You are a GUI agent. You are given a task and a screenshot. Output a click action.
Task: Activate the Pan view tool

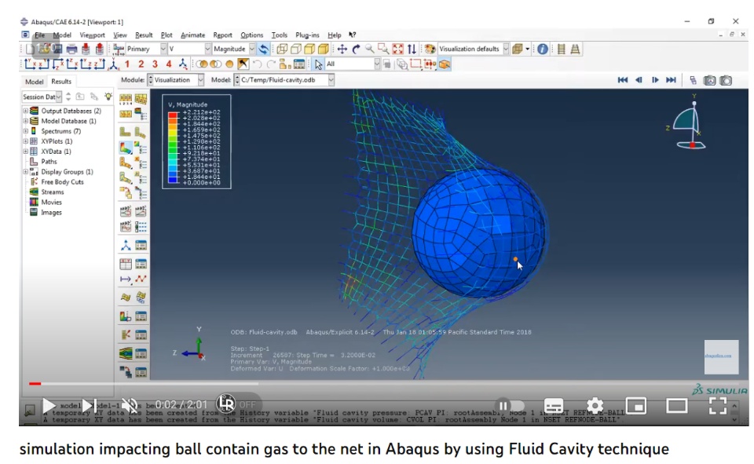(x=342, y=49)
